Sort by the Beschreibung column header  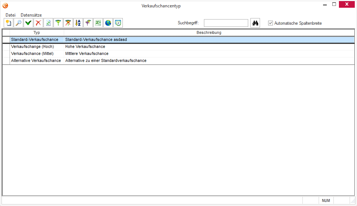click(209, 32)
